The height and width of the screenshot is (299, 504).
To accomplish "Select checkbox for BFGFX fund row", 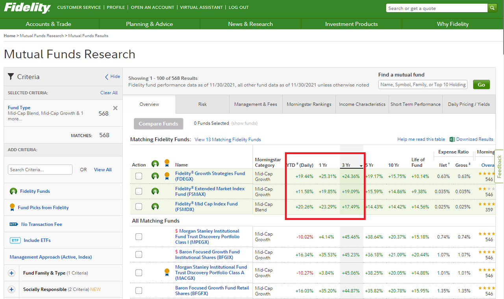I will (x=139, y=291).
